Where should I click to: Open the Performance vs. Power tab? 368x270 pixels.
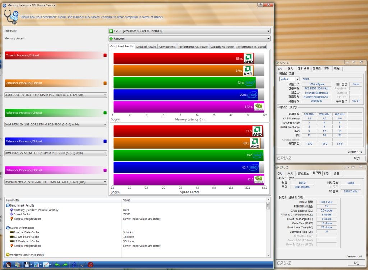pyautogui.click(x=193, y=47)
